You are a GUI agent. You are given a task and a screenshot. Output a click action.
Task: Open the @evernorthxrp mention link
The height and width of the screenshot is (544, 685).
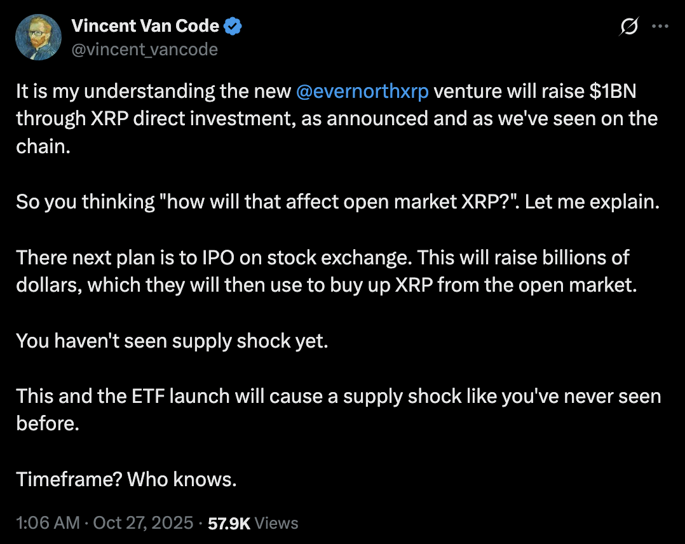[362, 92]
